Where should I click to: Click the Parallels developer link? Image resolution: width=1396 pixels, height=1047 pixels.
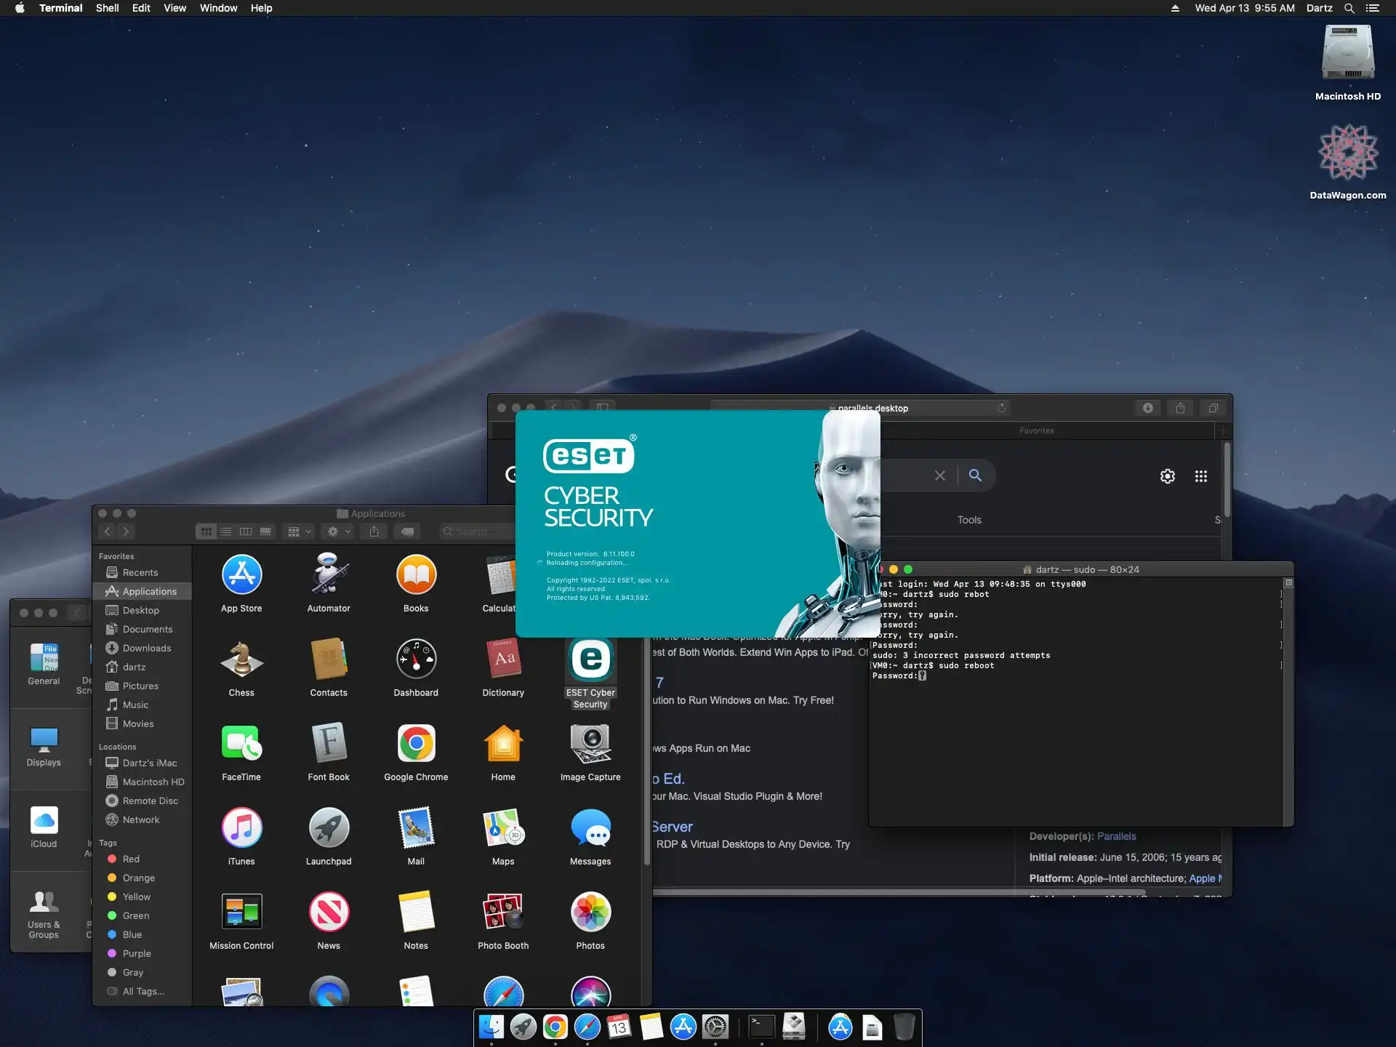1116,836
